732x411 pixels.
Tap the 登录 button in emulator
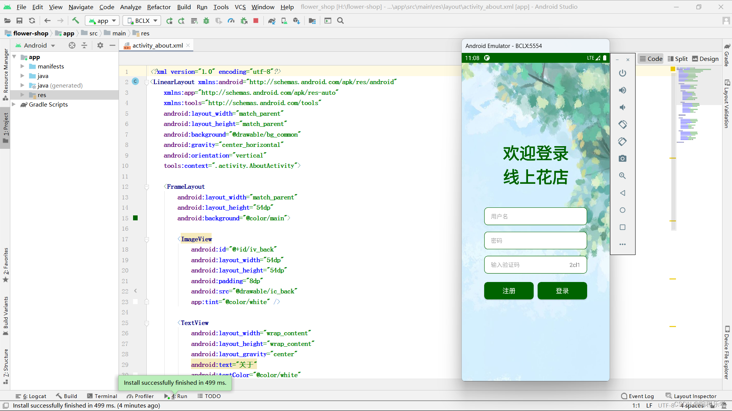coord(562,291)
